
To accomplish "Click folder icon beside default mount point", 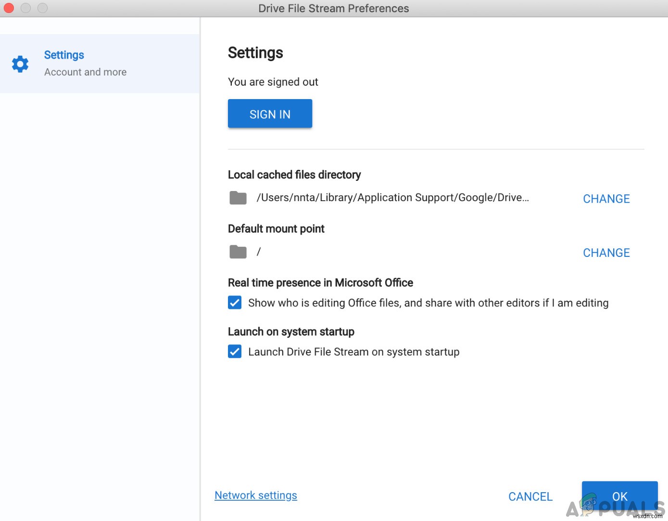I will click(x=238, y=252).
